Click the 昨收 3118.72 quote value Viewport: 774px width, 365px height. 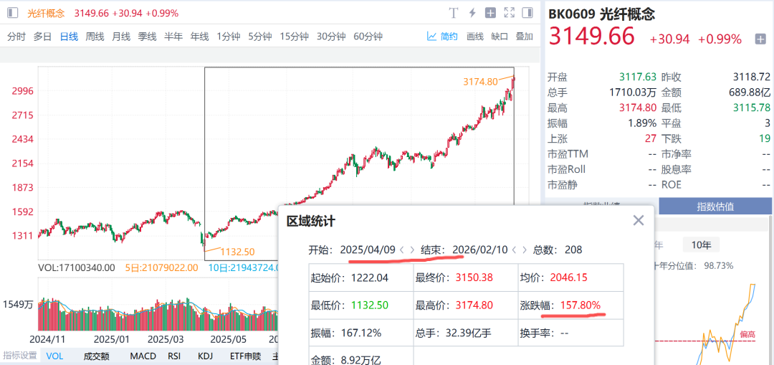click(x=751, y=77)
